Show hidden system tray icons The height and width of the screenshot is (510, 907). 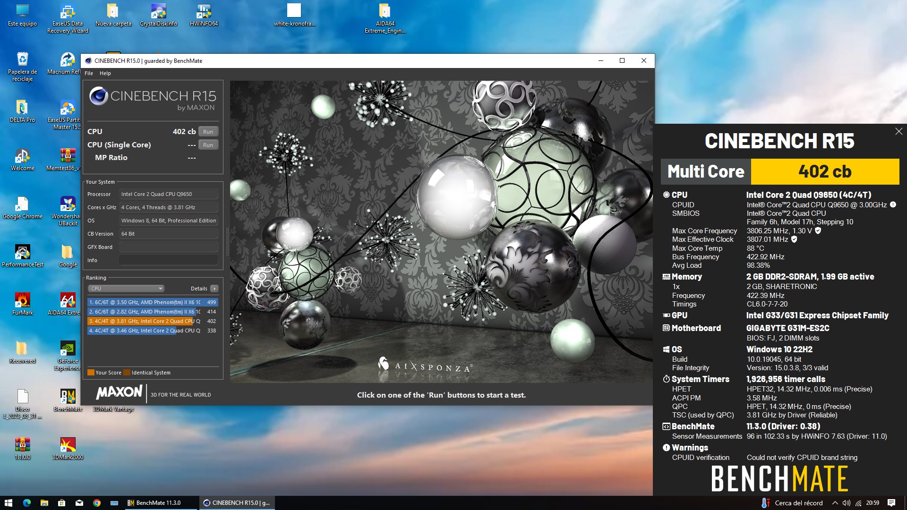pos(835,503)
